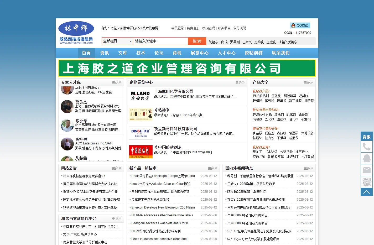This screenshot has height=245, width=374.
Task: Select the 首页 navigation tab
Action: click(86, 53)
